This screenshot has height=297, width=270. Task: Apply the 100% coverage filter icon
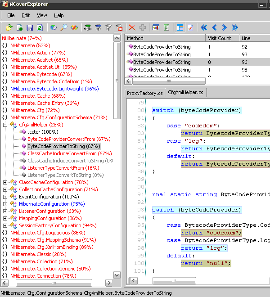click(x=88, y=27)
